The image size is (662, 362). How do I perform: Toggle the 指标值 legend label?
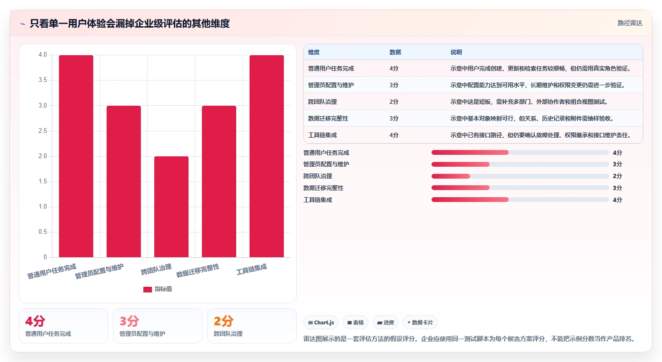coord(163,289)
